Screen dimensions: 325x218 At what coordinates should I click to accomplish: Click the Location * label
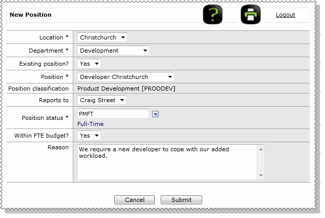54,37
